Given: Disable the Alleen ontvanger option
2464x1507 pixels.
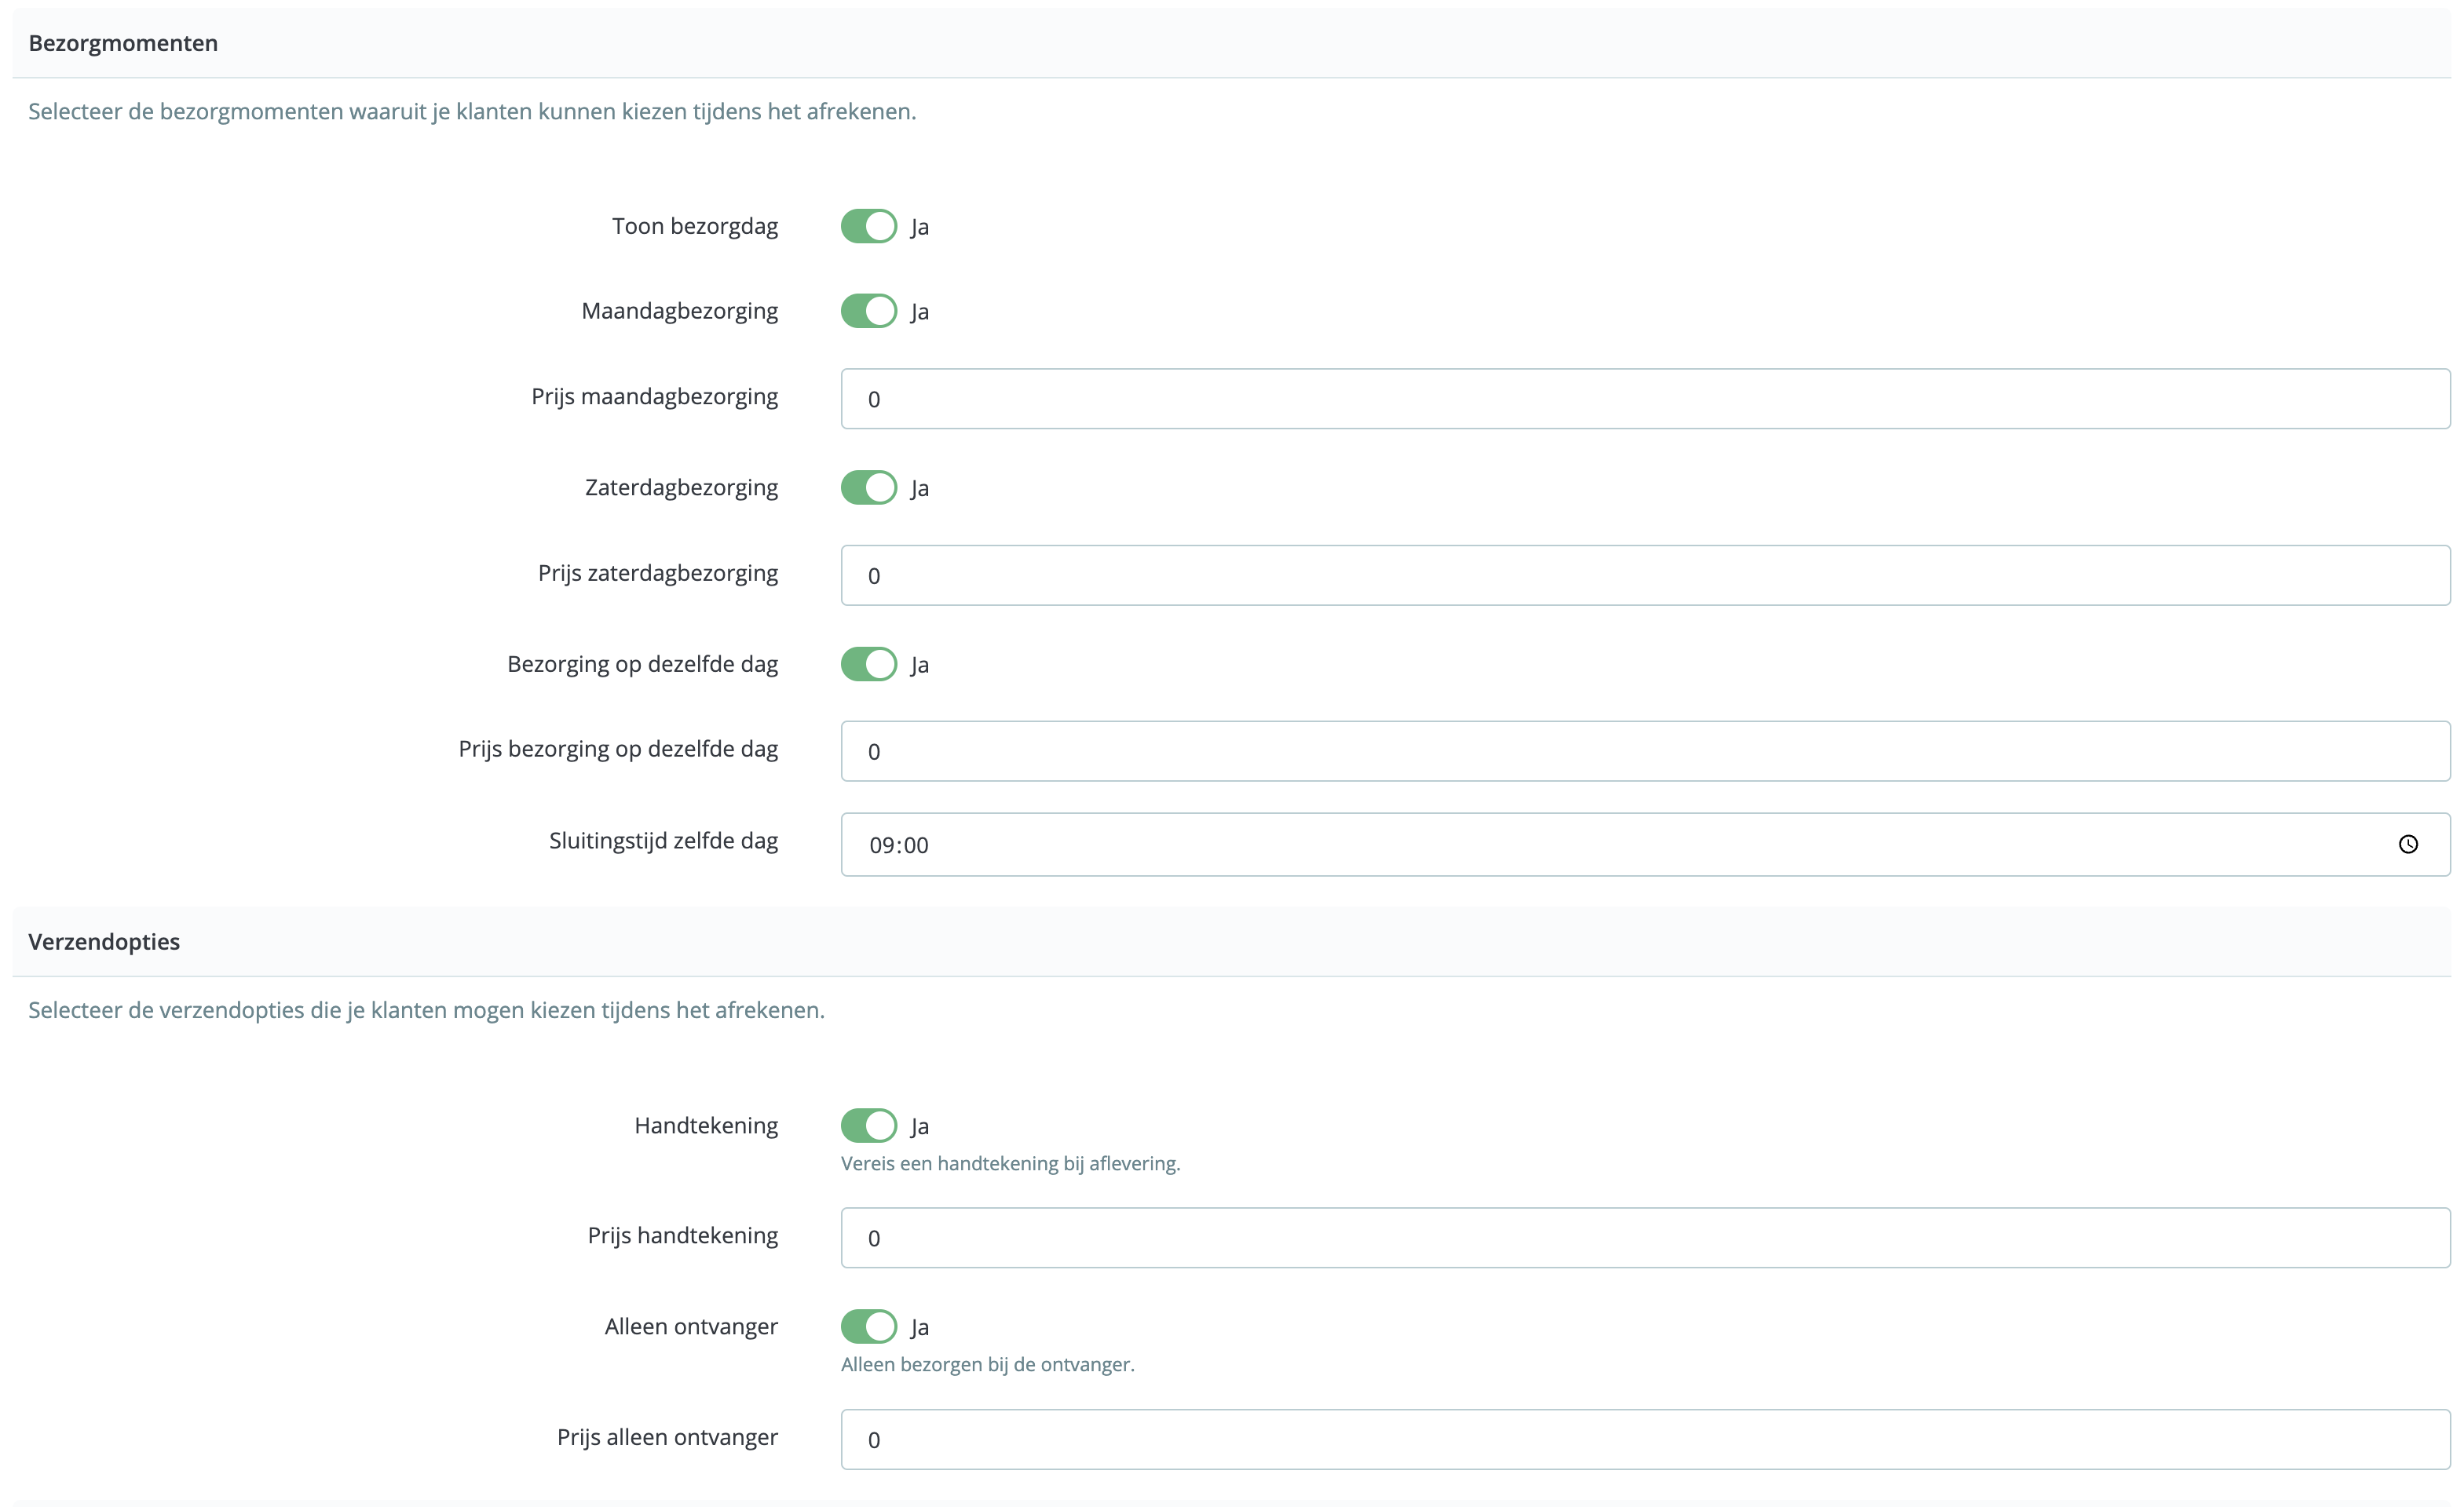Looking at the screenshot, I should [869, 1326].
